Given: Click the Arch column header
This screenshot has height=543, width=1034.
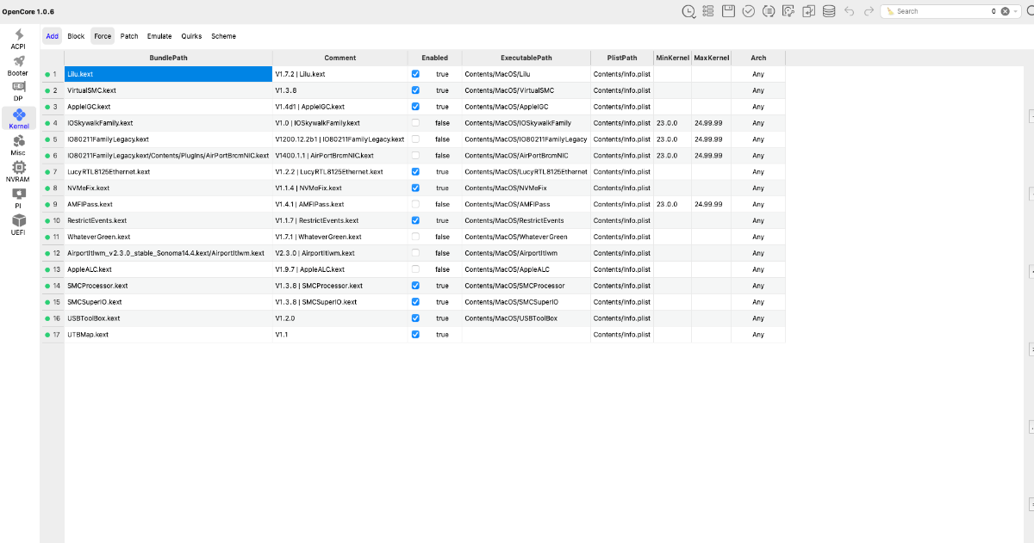Looking at the screenshot, I should [x=758, y=58].
